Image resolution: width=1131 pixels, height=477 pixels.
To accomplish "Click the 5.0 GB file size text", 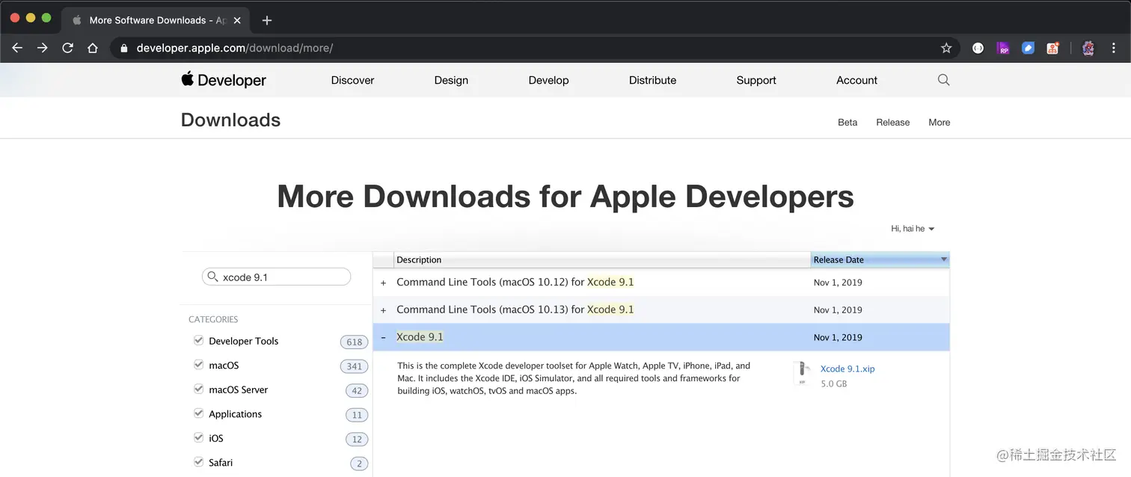I will pos(833,384).
